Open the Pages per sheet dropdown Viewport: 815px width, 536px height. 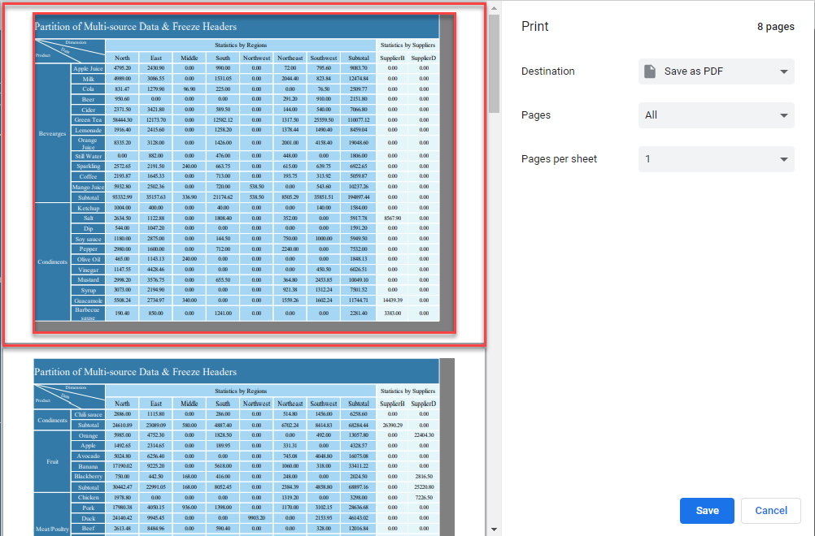(x=716, y=158)
